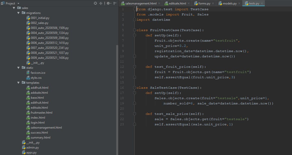
Task: Open the Project panel settings gear
Action: click(108, 3)
